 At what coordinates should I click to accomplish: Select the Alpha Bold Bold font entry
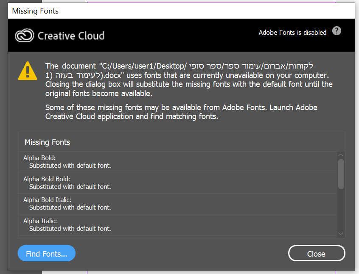tap(46, 179)
